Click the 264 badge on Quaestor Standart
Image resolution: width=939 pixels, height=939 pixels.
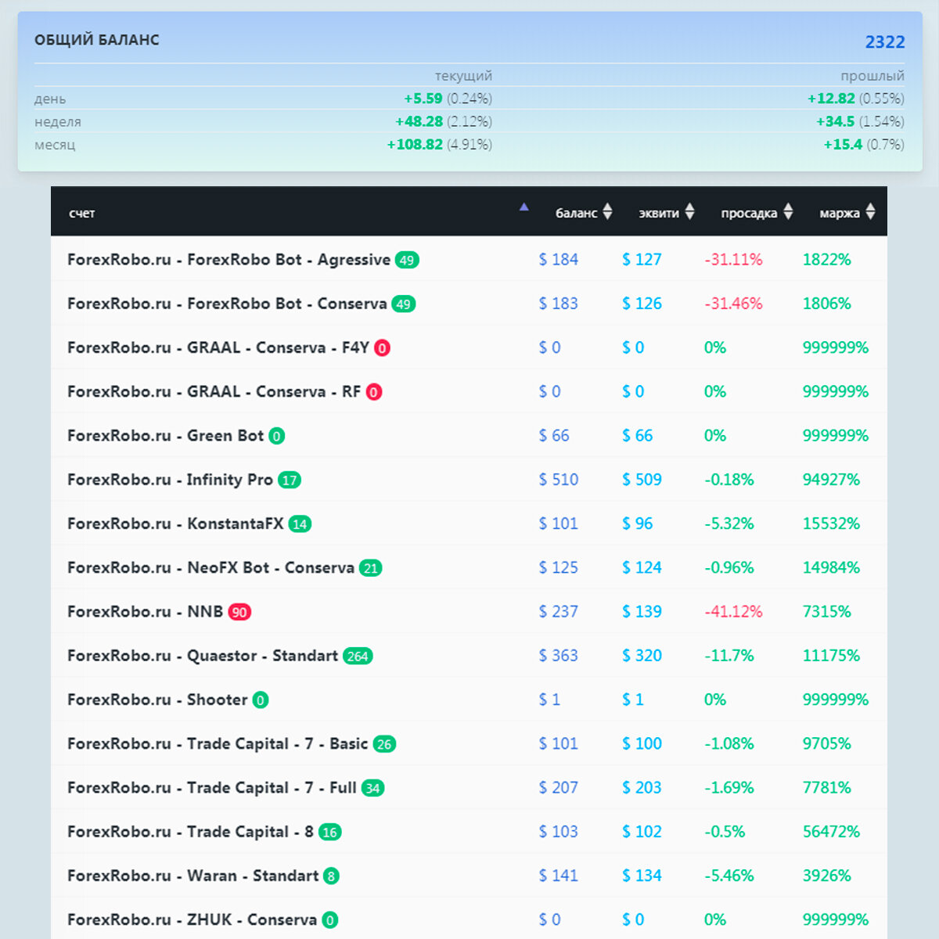pos(358,656)
